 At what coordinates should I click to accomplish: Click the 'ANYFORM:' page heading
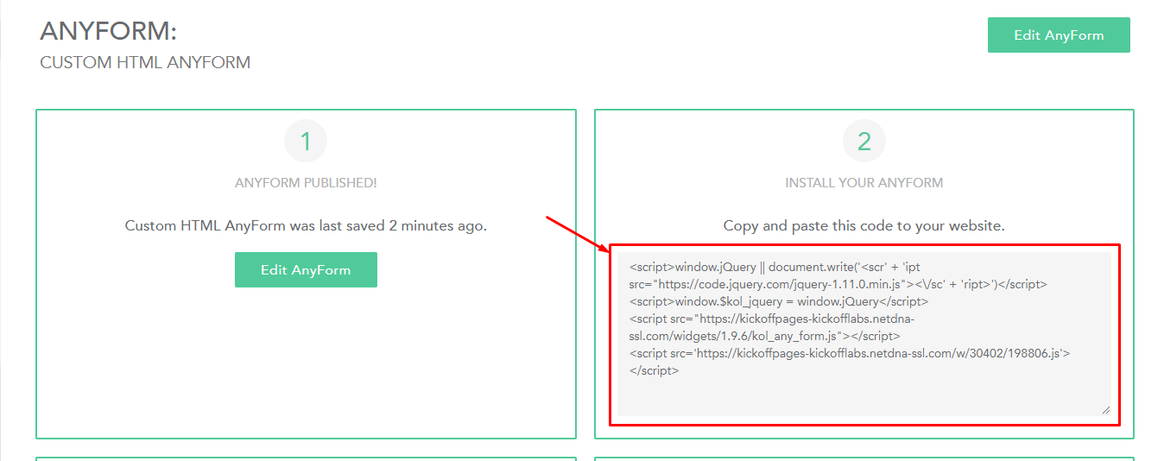pyautogui.click(x=109, y=31)
